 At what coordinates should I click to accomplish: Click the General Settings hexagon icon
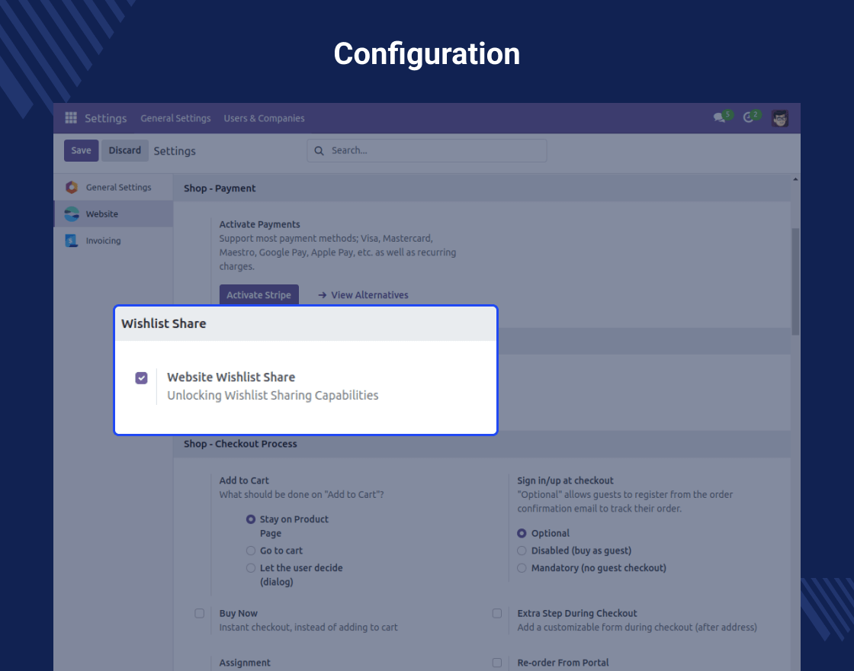tap(72, 188)
